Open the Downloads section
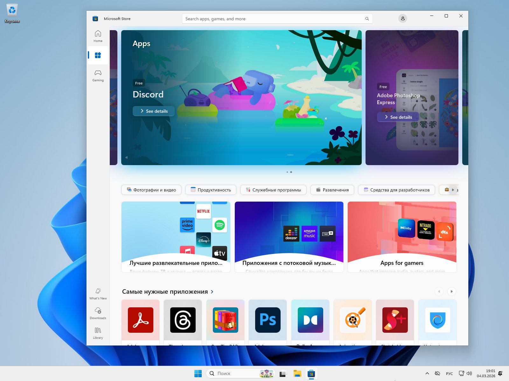Image resolution: width=509 pixels, height=381 pixels. click(x=98, y=313)
